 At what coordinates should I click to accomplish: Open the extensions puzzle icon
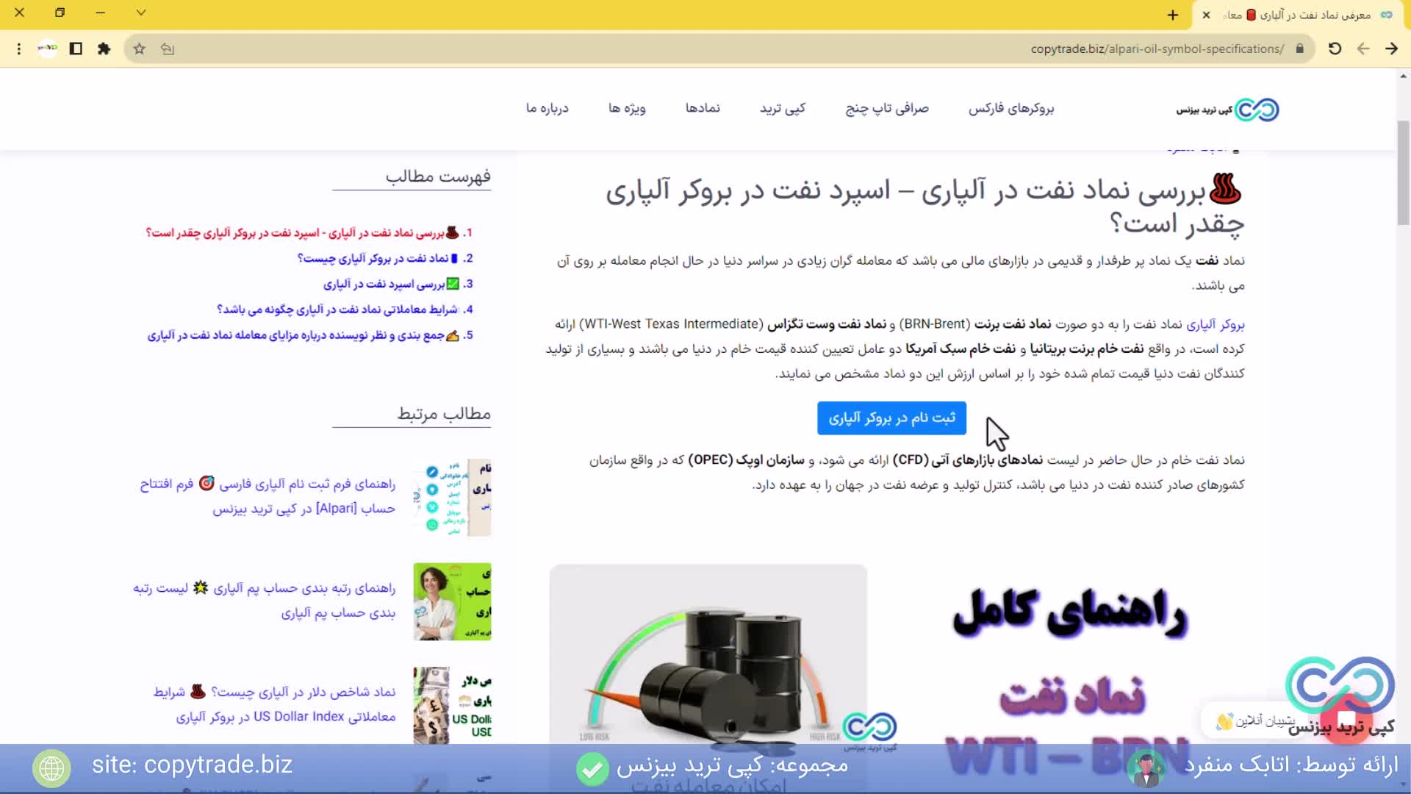pos(104,49)
